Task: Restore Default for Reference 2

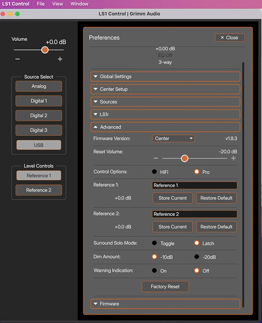Action: [x=216, y=227]
